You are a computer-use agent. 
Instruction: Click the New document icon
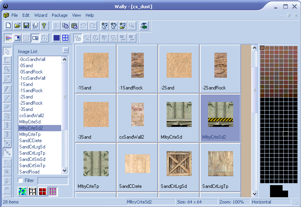(x=8, y=26)
